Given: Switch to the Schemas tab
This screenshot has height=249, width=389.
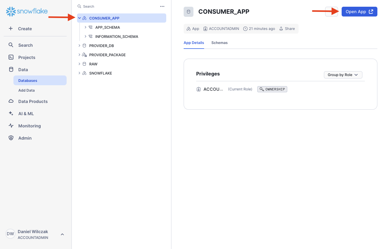Looking at the screenshot, I should (219, 43).
